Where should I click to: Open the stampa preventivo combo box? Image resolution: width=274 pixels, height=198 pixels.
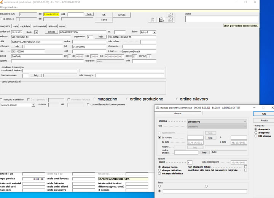(217, 121)
